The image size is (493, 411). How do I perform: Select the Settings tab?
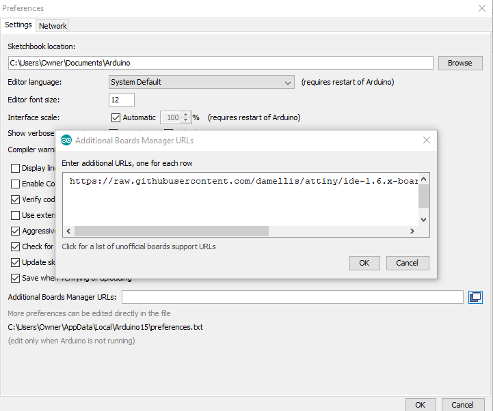pos(18,25)
